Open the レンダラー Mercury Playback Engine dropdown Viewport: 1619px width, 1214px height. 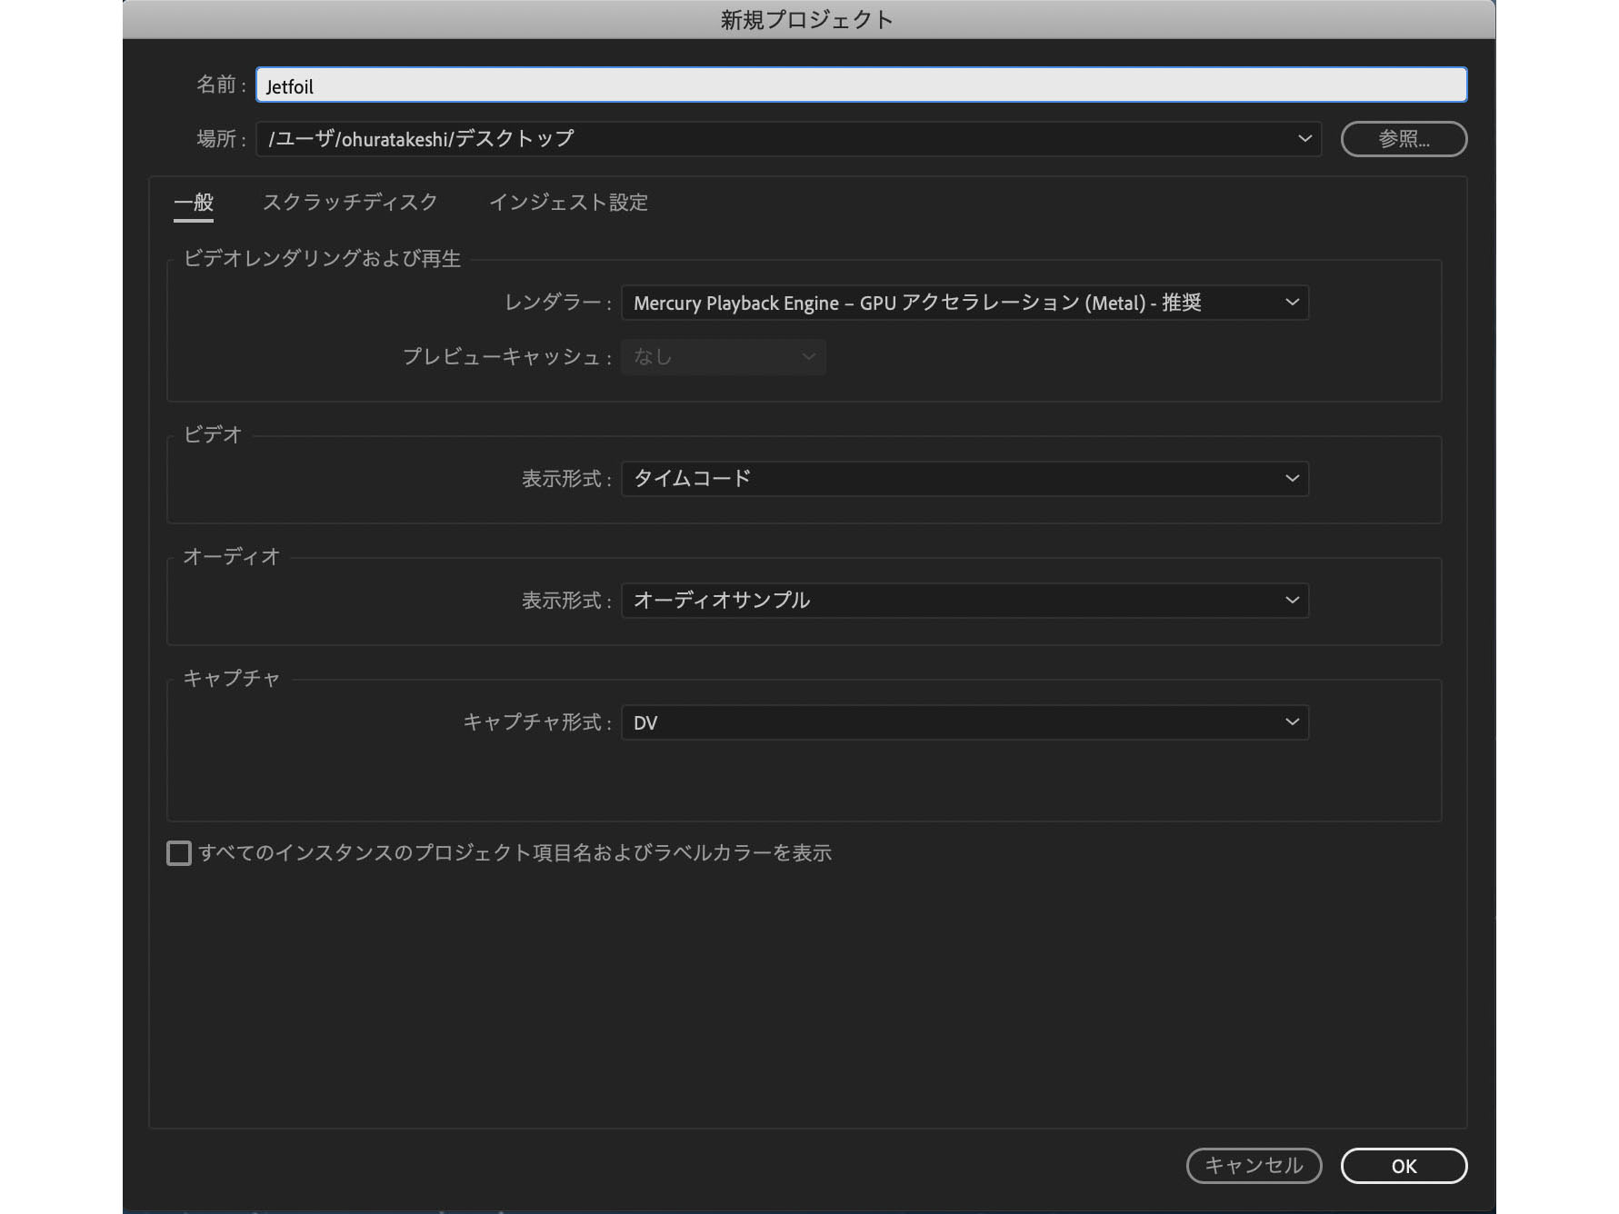point(964,303)
